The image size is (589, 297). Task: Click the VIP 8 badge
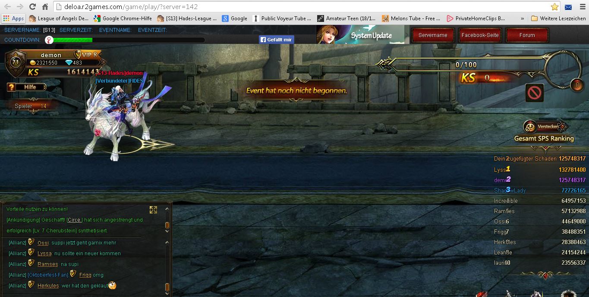tap(88, 55)
